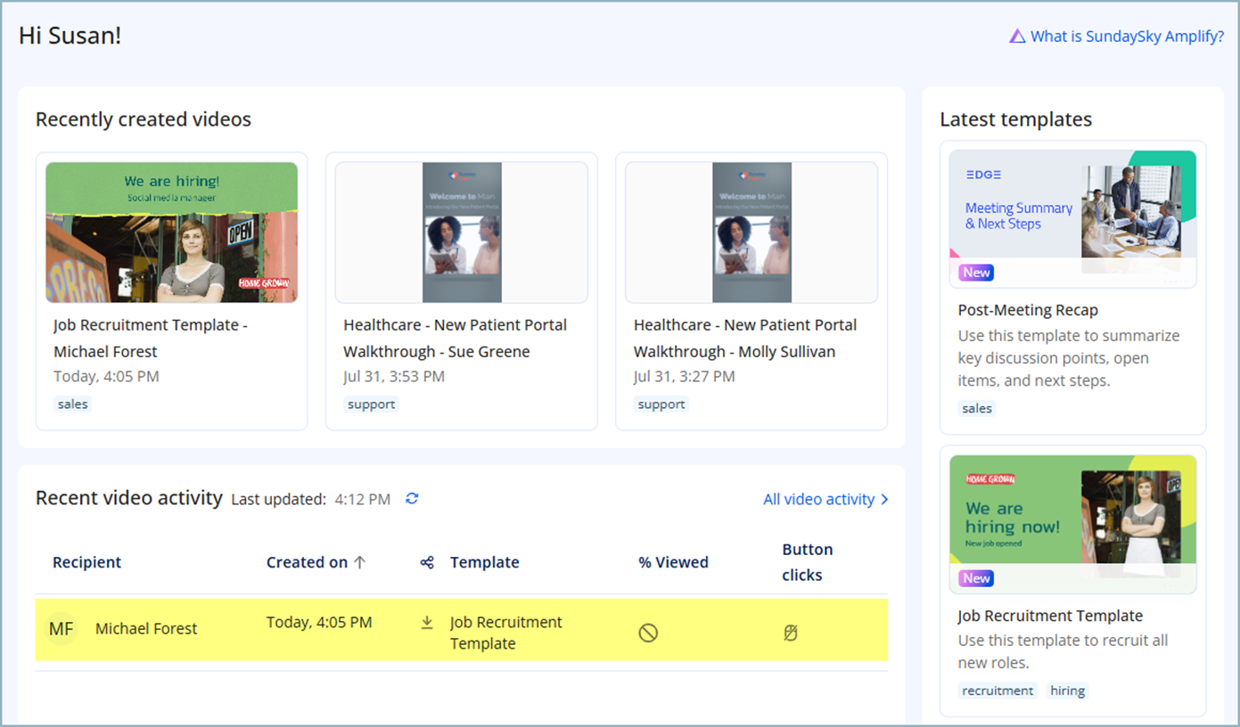Sort by the Recipient column header
The image size is (1240, 727).
pyautogui.click(x=86, y=562)
